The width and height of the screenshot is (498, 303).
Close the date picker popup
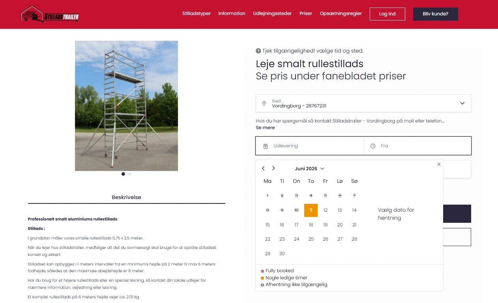pyautogui.click(x=439, y=164)
